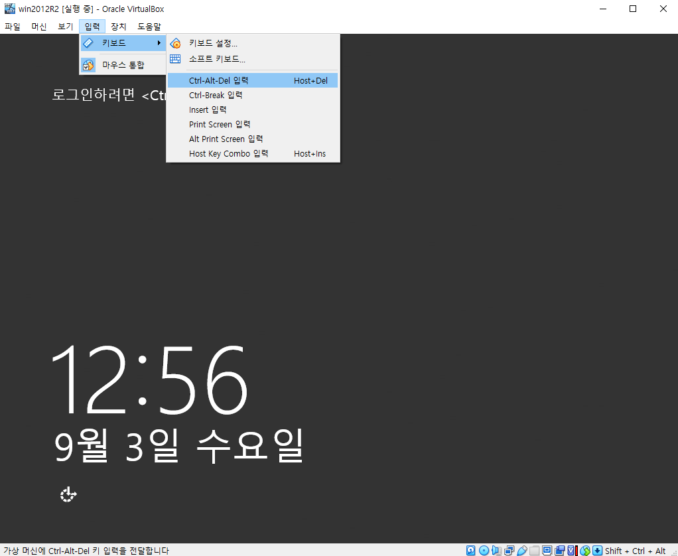The height and width of the screenshot is (556, 678).
Task: Open the 파일 file menu
Action: [x=13, y=27]
